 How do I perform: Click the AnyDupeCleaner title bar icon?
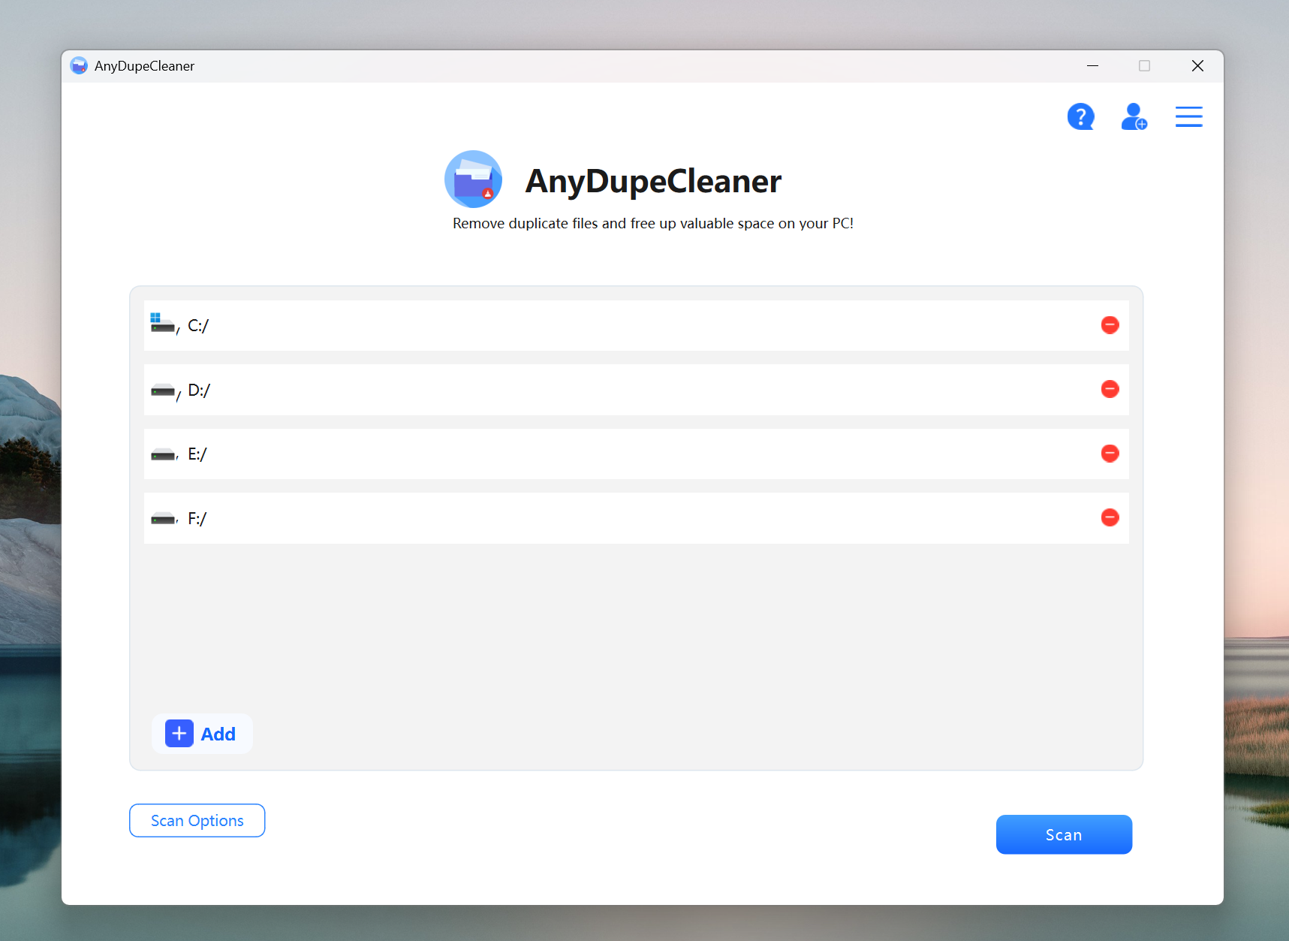click(x=79, y=65)
